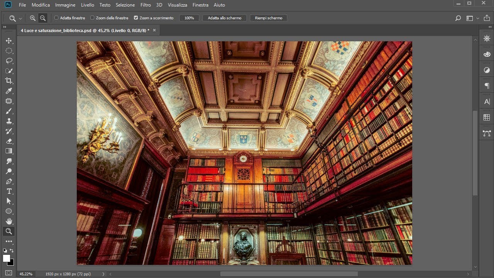Viewport: 494px width, 278px height.
Task: Swap foreground and background colors
Action: (x=12, y=251)
